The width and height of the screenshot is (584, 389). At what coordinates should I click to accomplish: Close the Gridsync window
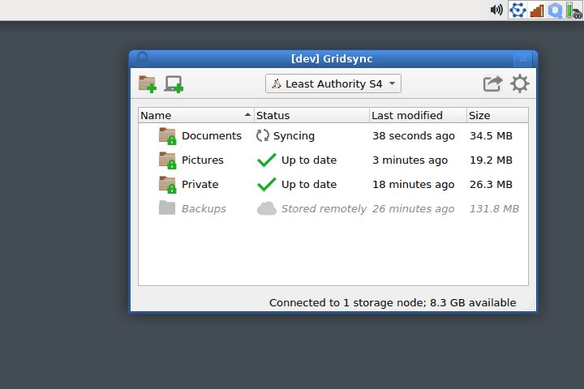pyautogui.click(x=523, y=59)
